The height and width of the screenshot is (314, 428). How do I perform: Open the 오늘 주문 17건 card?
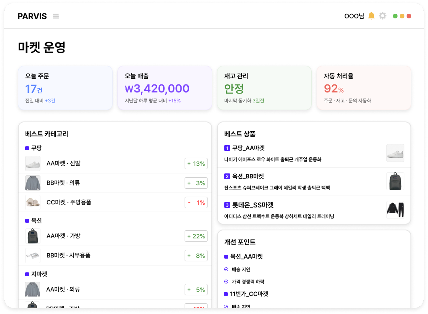tap(65, 88)
